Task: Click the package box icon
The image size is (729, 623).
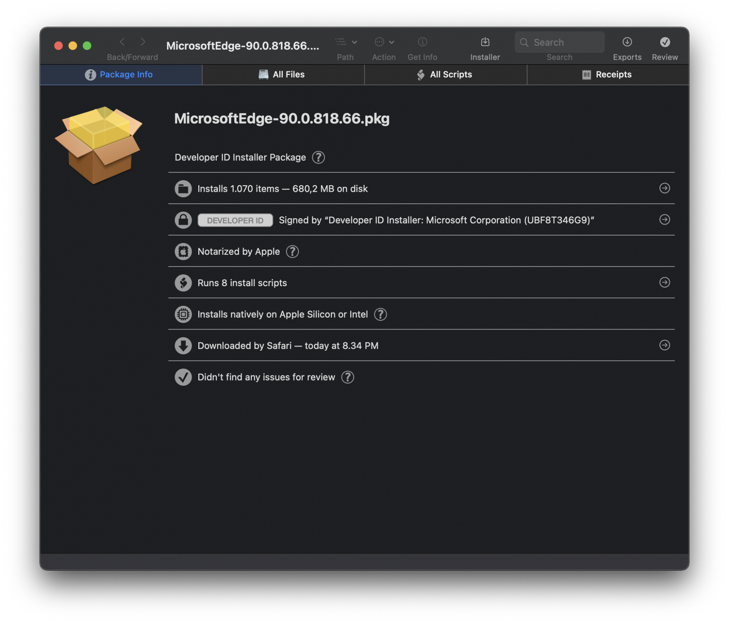Action: pos(98,145)
